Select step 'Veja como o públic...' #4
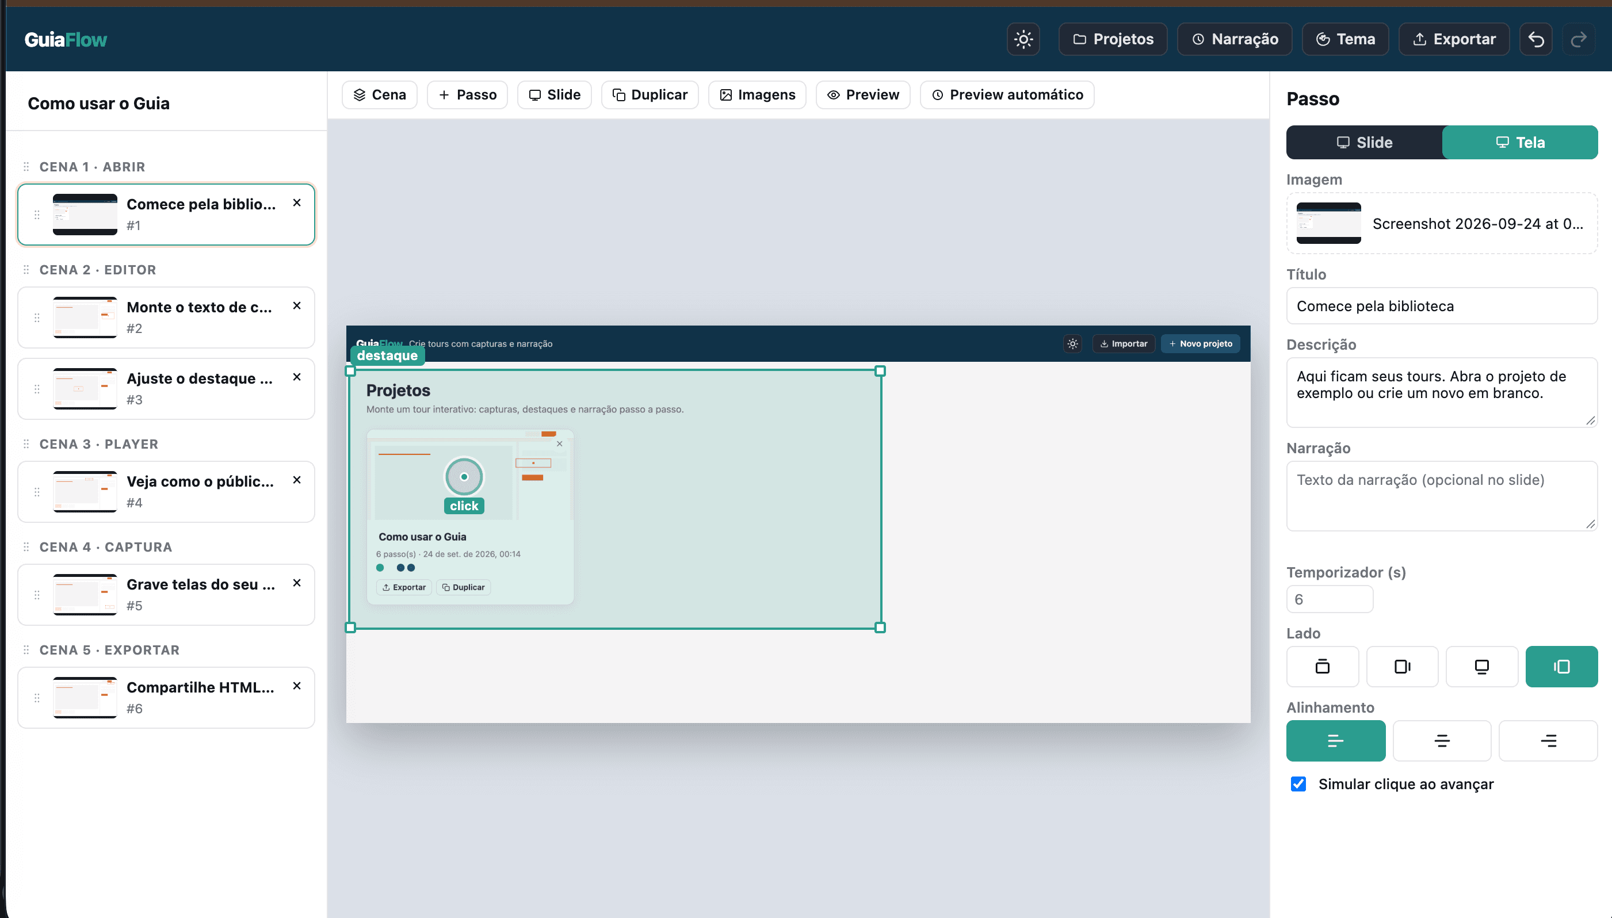The image size is (1612, 918). pyautogui.click(x=166, y=492)
